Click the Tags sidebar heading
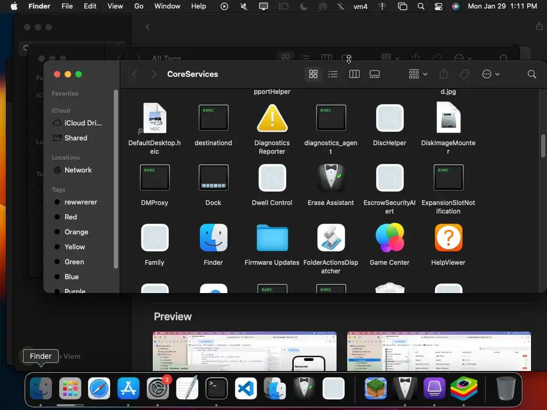Image resolution: width=547 pixels, height=410 pixels. pos(58,190)
